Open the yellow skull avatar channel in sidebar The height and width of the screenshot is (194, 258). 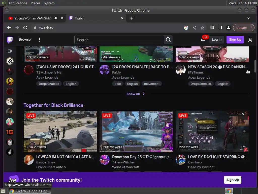point(10,81)
